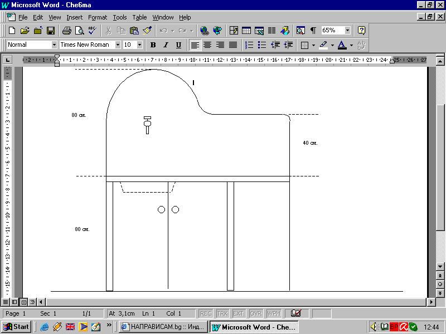The height and width of the screenshot is (334, 446).
Task: Open the Edit menu
Action: point(38,17)
